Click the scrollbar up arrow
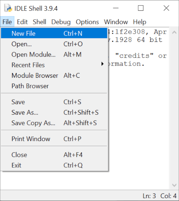Viewport: 179px width, 201px height. click(x=174, y=32)
